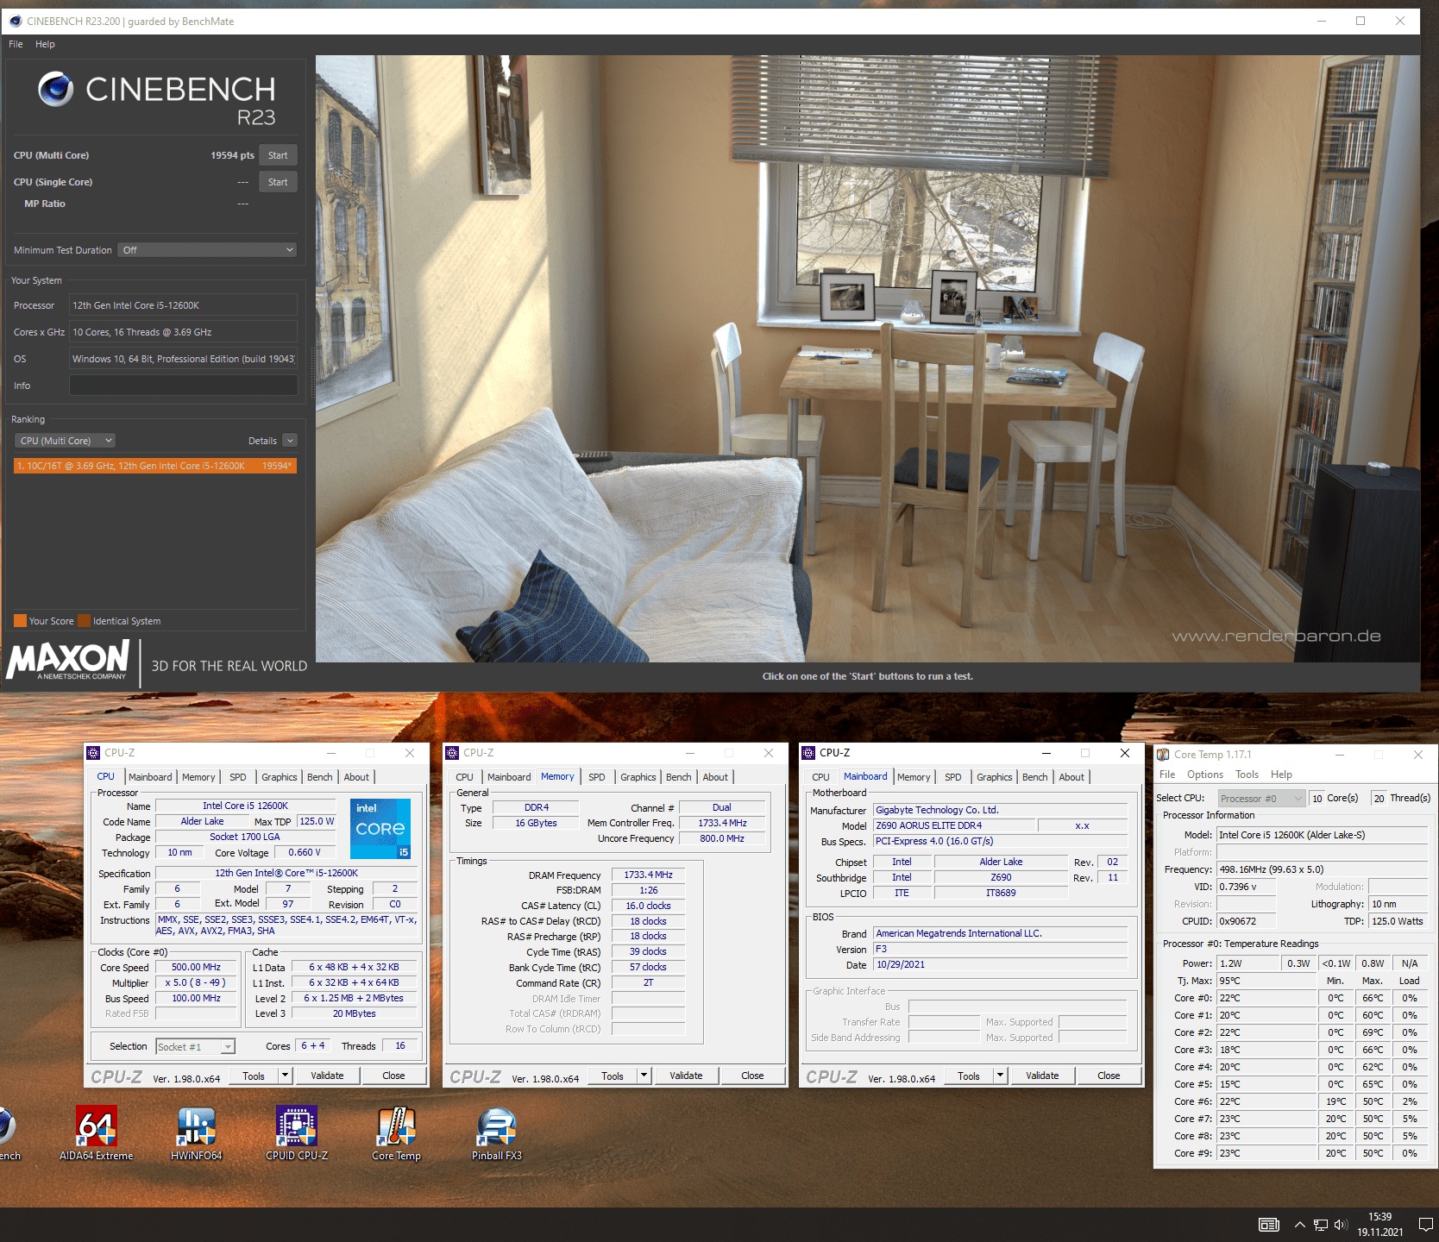Click the "12th Gen Intel Core i5-12600K" processor field
The image size is (1439, 1242).
point(184,305)
